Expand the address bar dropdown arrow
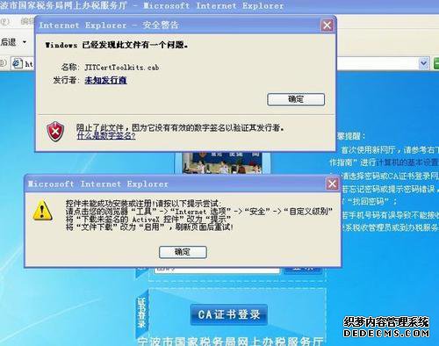Image resolution: width=439 pixels, height=346 pixels. [x=423, y=63]
